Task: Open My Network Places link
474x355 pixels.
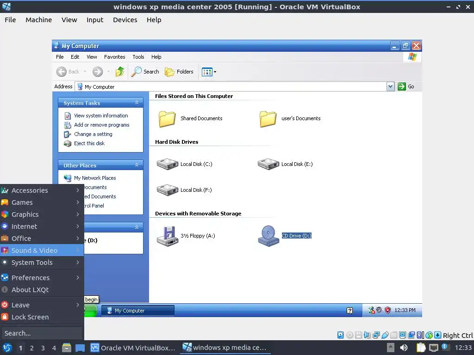Action: [95, 178]
